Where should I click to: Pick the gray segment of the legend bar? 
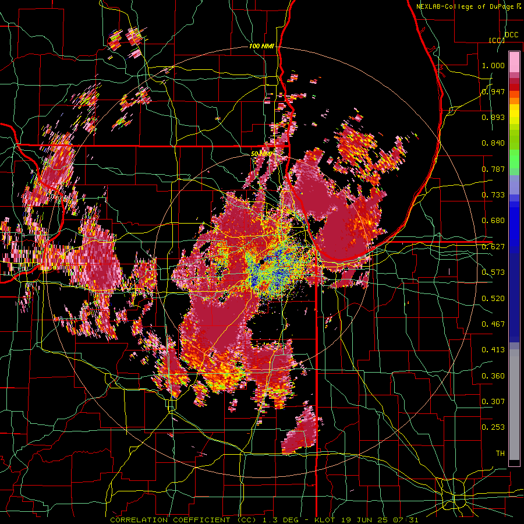[x=514, y=405]
